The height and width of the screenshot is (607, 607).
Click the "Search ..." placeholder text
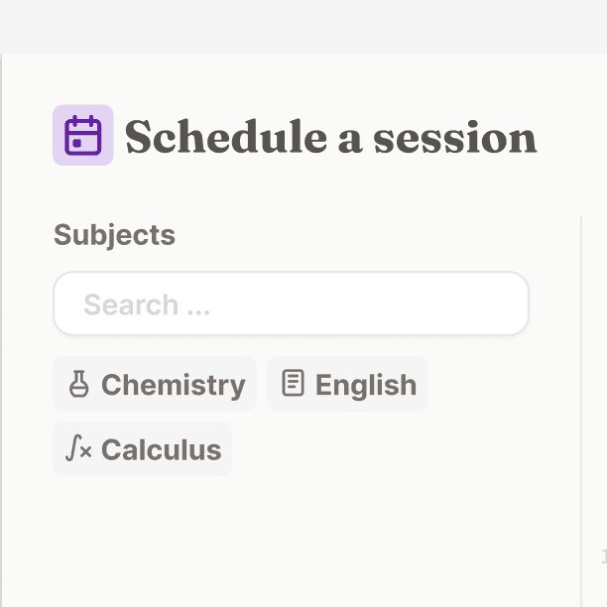[147, 304]
